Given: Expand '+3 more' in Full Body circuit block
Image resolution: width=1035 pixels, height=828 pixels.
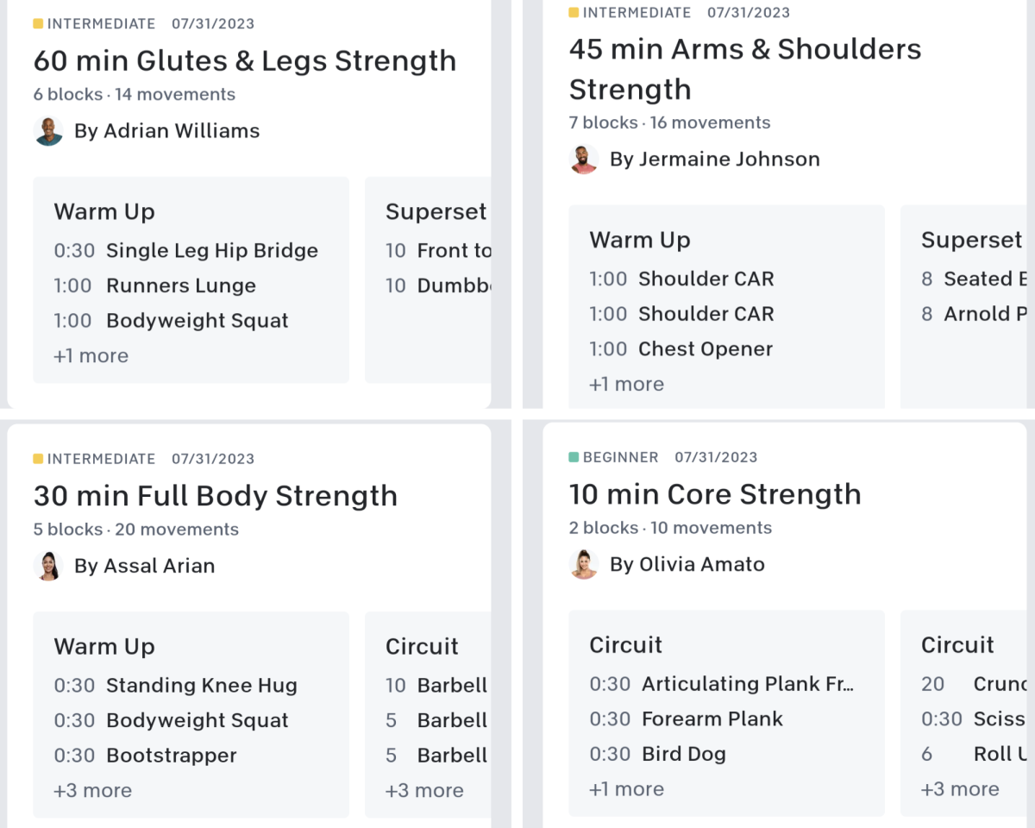Looking at the screenshot, I should coord(424,790).
